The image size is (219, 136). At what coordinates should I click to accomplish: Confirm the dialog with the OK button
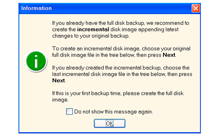click(109, 123)
